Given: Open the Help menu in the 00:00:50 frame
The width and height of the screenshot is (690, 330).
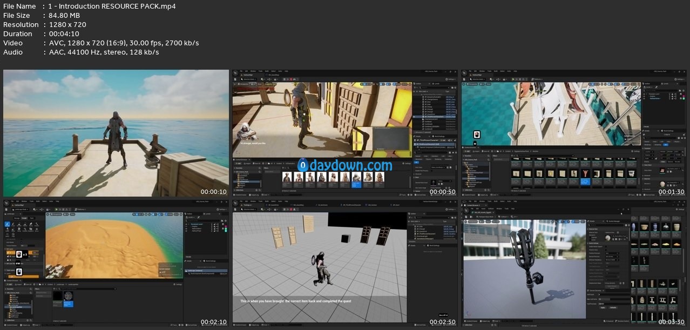Looking at the screenshot, I should [286, 71].
